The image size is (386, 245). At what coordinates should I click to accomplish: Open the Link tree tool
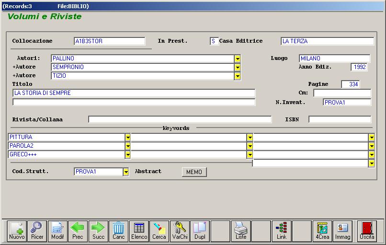282,231
